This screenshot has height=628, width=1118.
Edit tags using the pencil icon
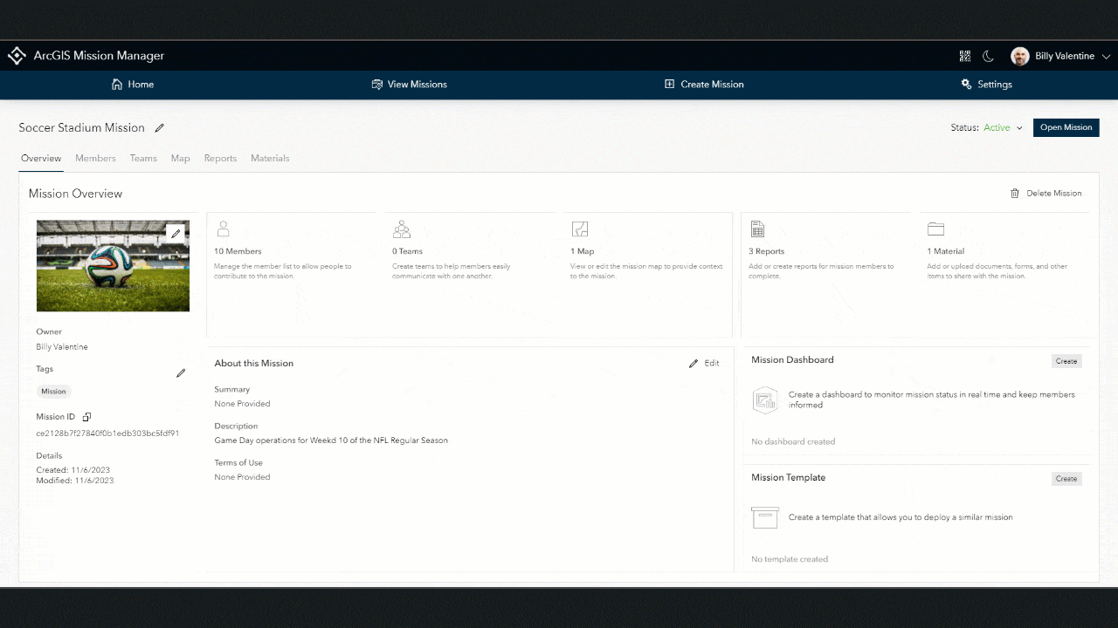point(181,373)
